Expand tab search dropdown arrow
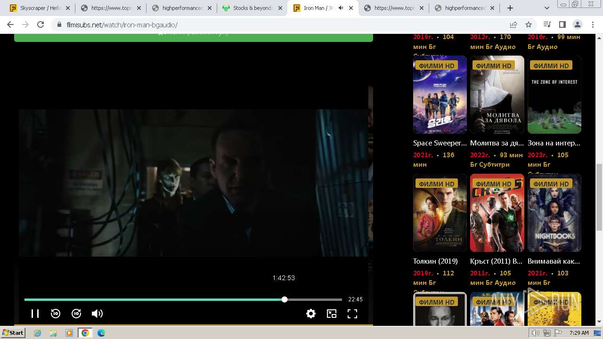 547,8
